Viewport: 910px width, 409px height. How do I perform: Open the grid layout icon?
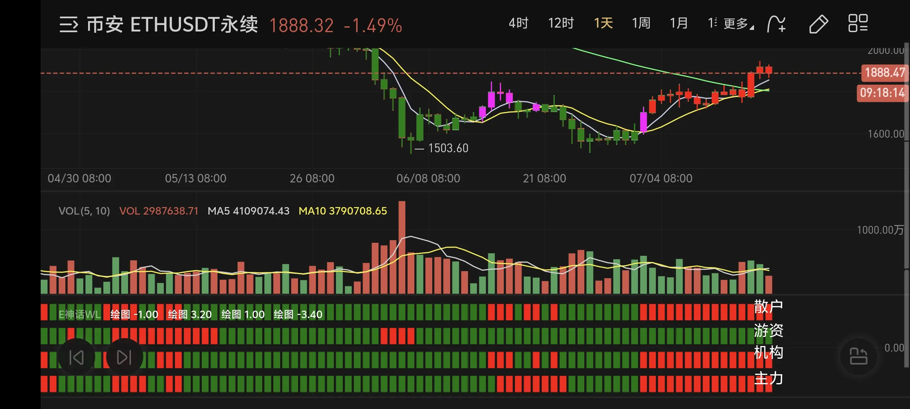[x=858, y=23]
